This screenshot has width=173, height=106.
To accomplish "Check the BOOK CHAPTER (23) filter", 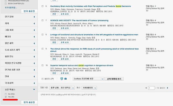I will 6,3.
